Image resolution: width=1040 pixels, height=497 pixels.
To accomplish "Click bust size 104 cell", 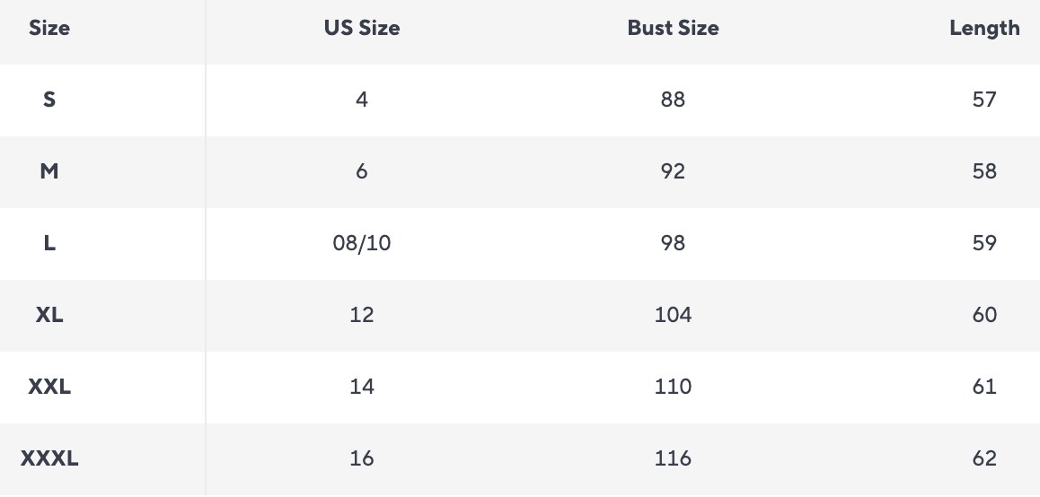I will 673,315.
